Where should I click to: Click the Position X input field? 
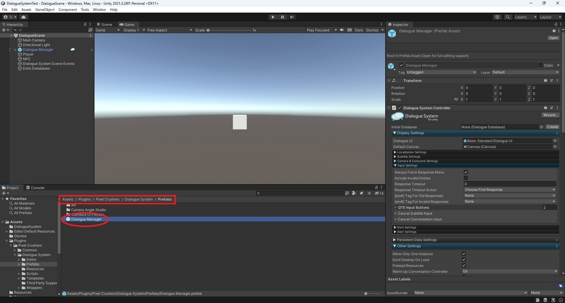[x=479, y=88]
